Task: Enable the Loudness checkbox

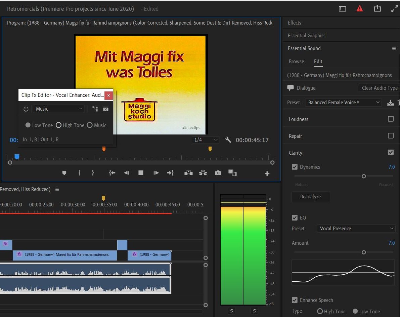Action: pos(391,119)
